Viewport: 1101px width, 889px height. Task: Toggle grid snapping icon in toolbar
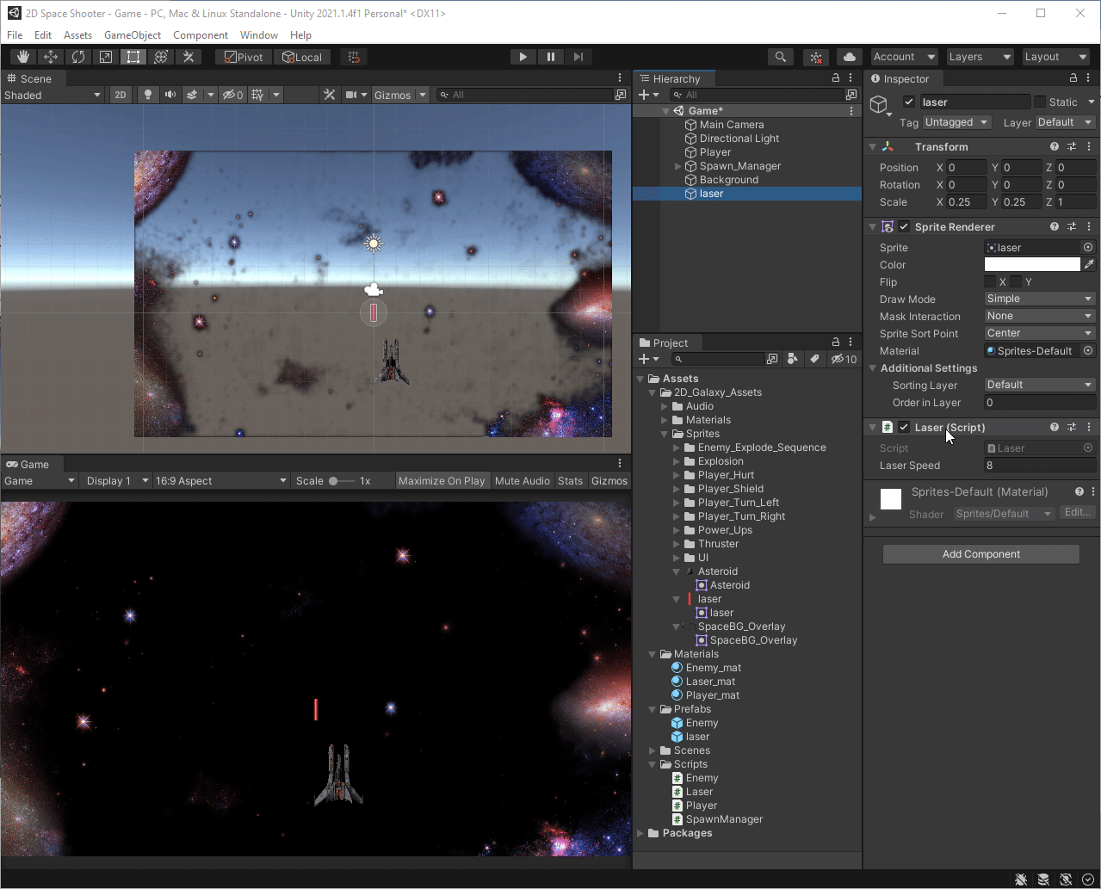tap(353, 57)
